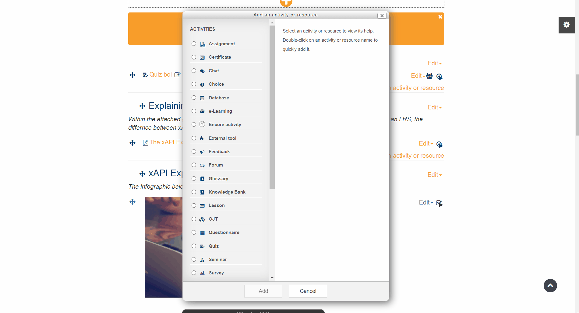
Task: Select the Survey radio button
Action: click(x=194, y=273)
